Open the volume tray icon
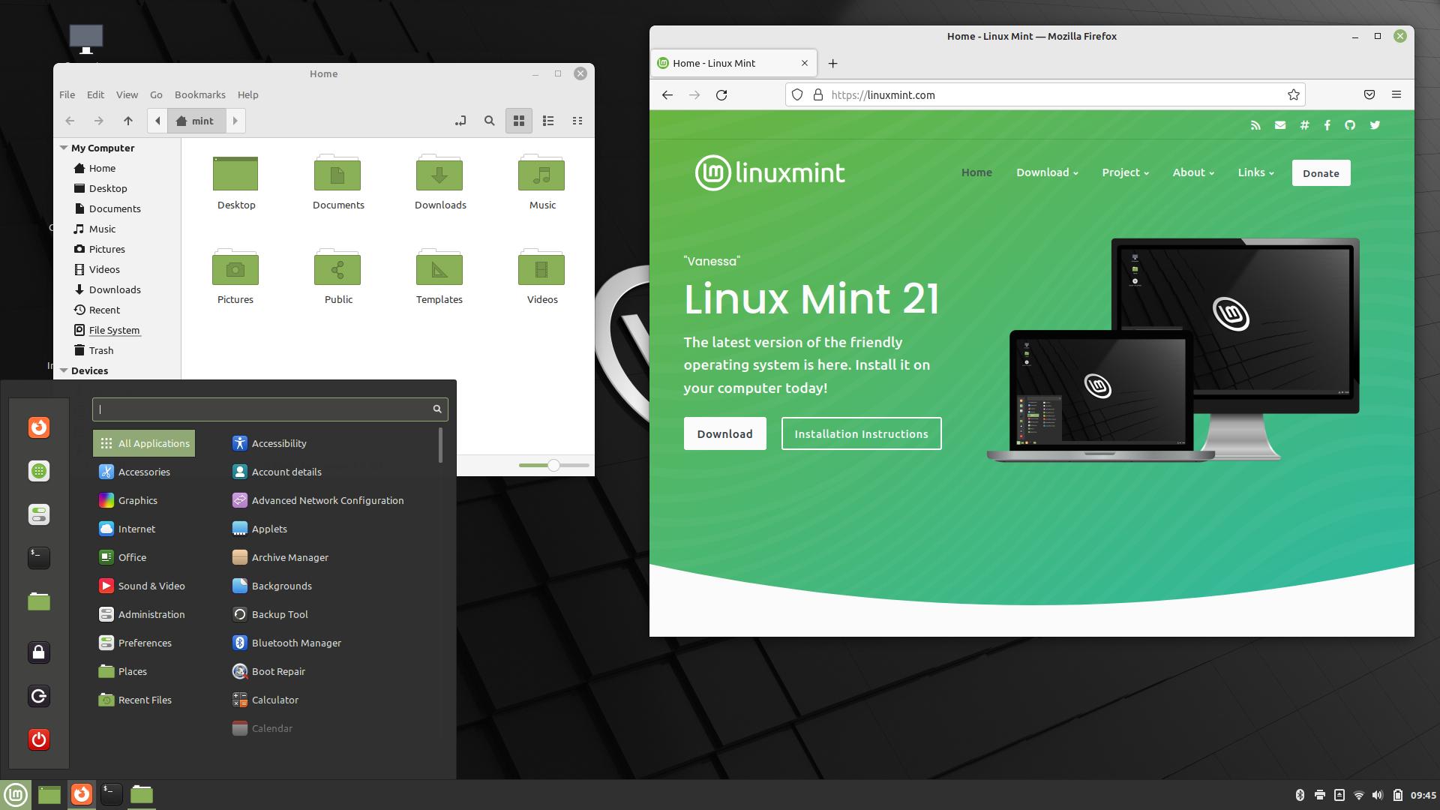The image size is (1440, 810). [x=1378, y=795]
